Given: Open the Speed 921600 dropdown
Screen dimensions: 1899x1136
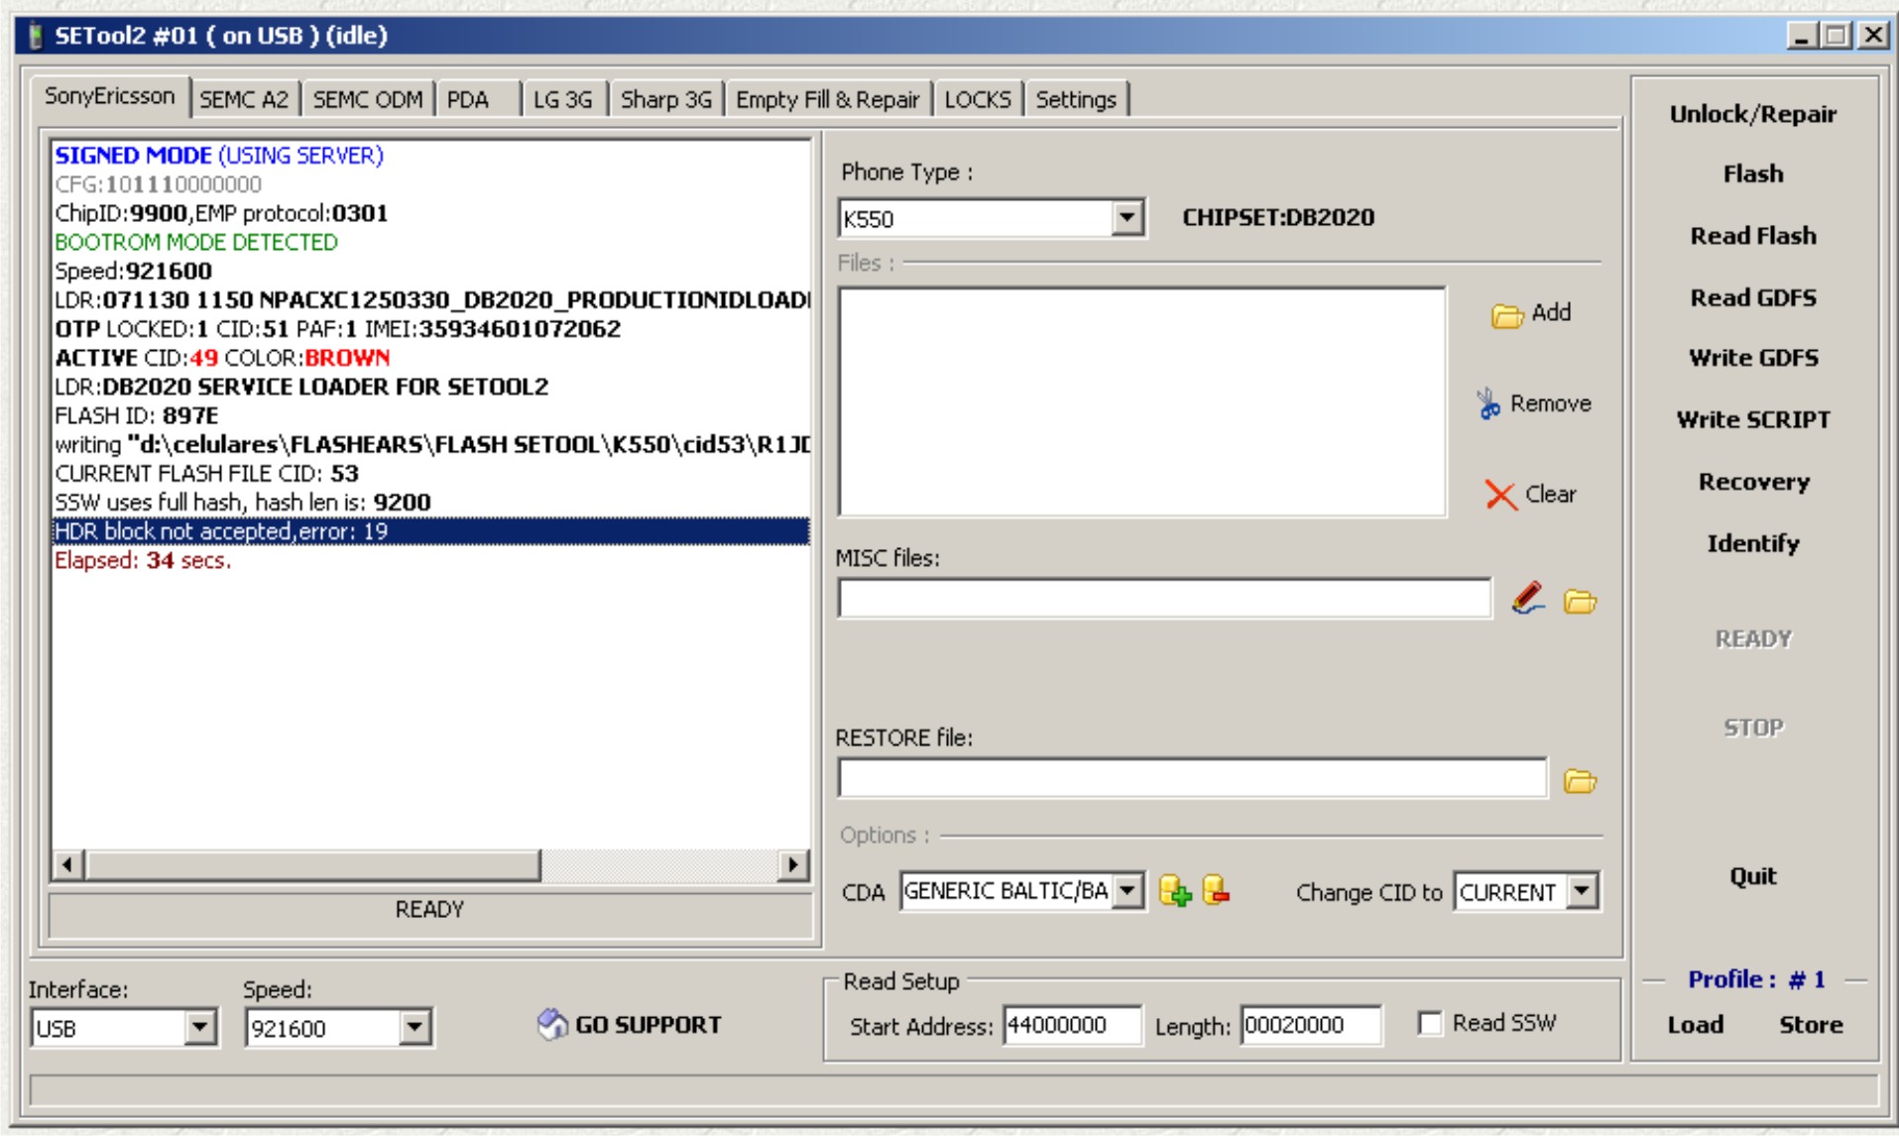Looking at the screenshot, I should click(415, 1028).
